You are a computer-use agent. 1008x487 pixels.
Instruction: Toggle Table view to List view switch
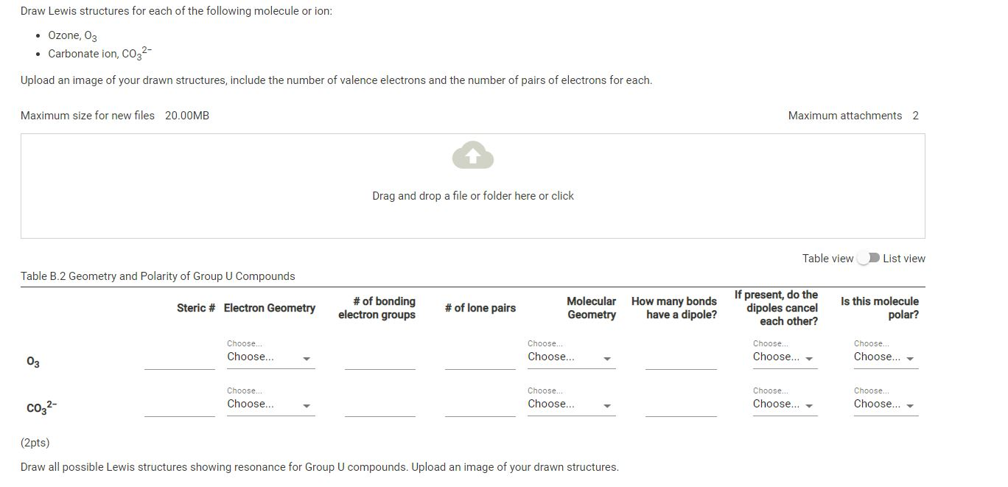[x=868, y=258]
